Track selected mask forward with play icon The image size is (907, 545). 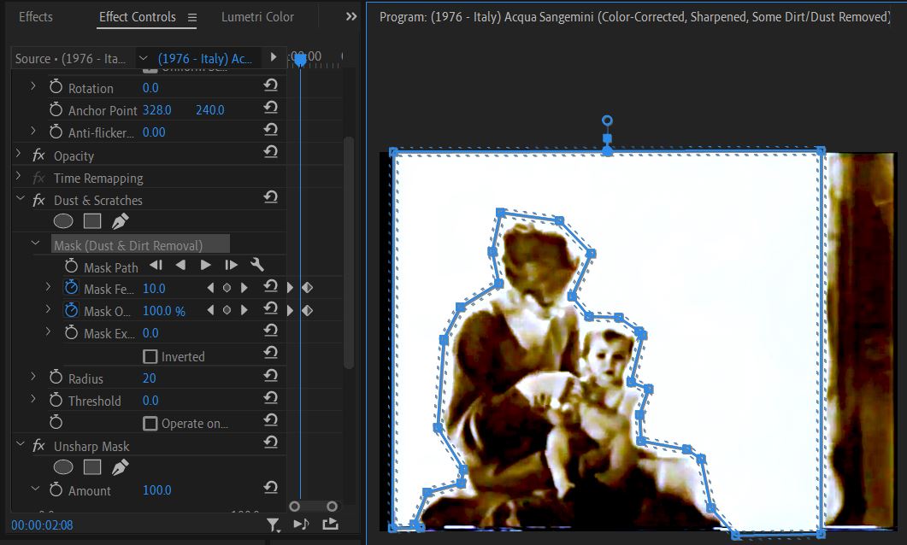205,266
